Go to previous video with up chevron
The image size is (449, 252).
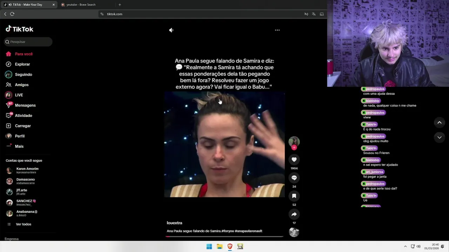[440, 122]
